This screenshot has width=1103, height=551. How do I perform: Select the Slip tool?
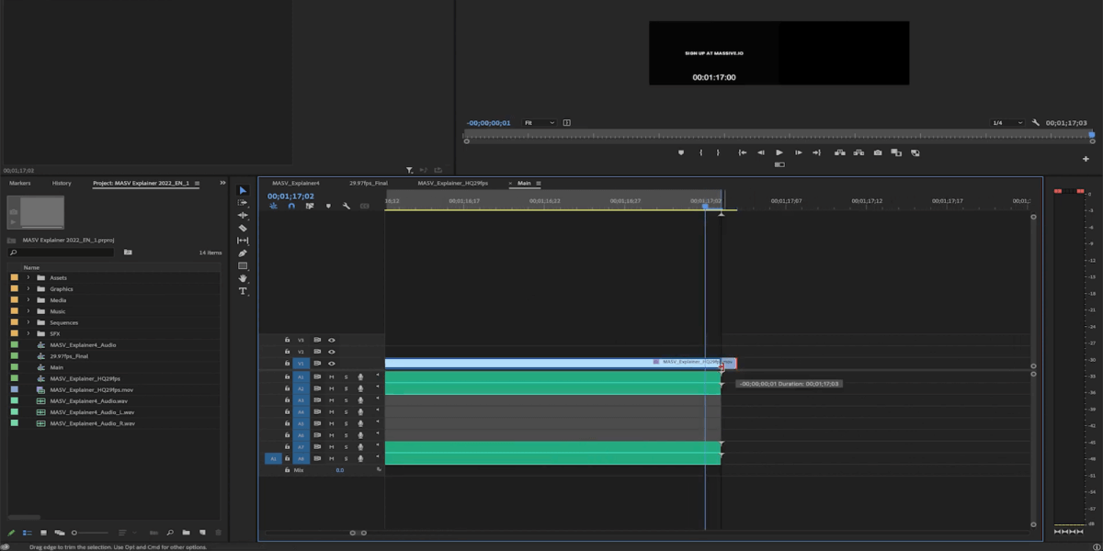click(x=243, y=241)
